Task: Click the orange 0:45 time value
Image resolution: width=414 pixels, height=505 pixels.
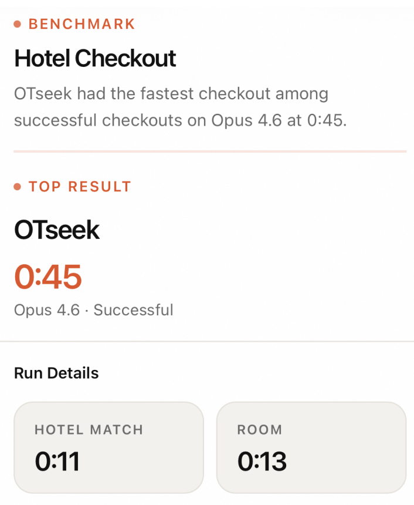Action: point(48,277)
